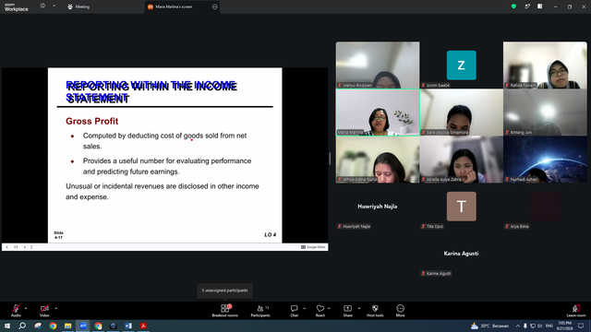Click the Google Slides logo link
Image resolution: width=591 pixels, height=332 pixels.
click(x=313, y=247)
